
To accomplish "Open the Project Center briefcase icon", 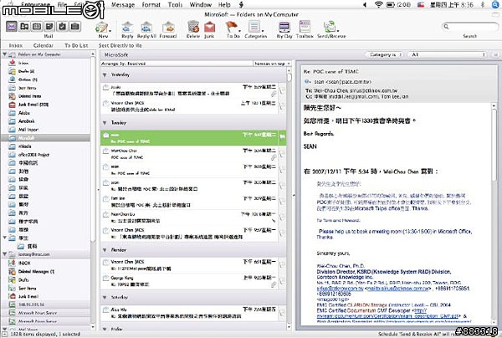I will click(75, 26).
